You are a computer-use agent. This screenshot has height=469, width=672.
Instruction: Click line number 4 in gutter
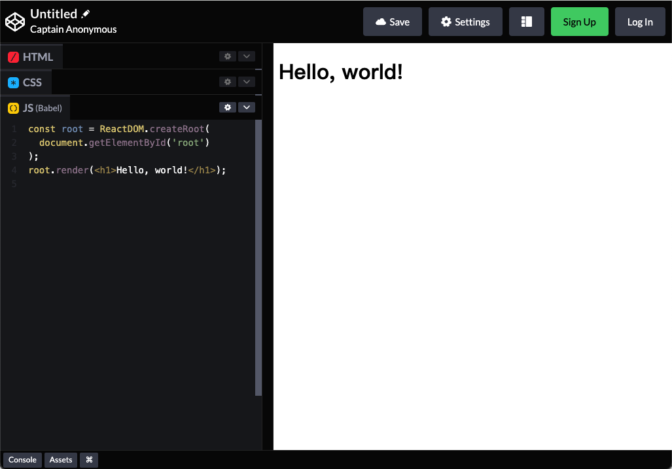pos(14,170)
